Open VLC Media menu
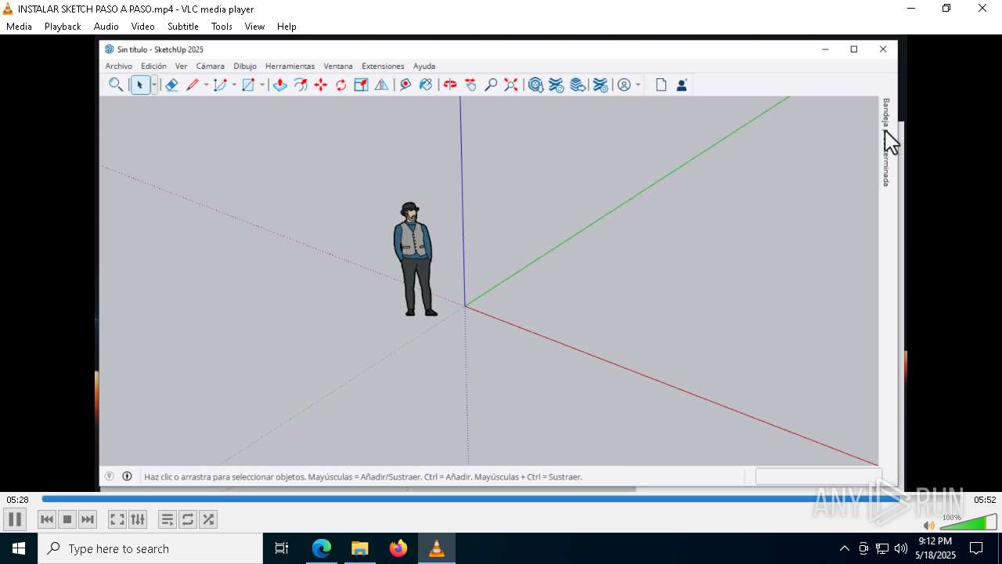The image size is (1002, 564). point(19,26)
